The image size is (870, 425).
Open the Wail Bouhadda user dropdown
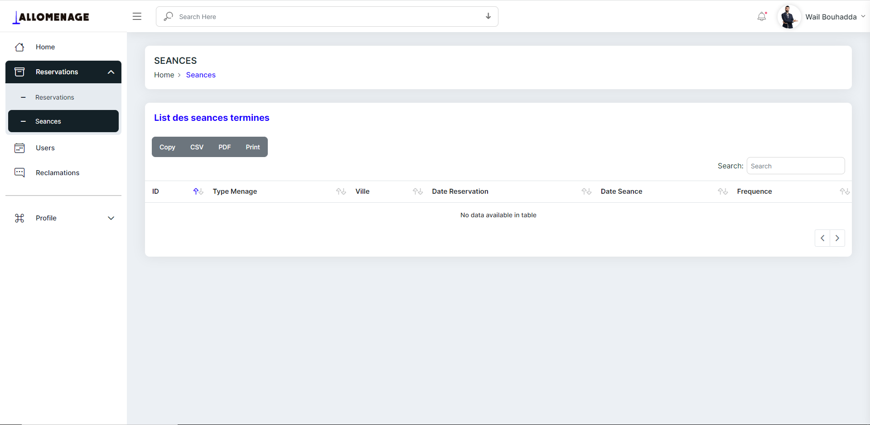(x=835, y=17)
